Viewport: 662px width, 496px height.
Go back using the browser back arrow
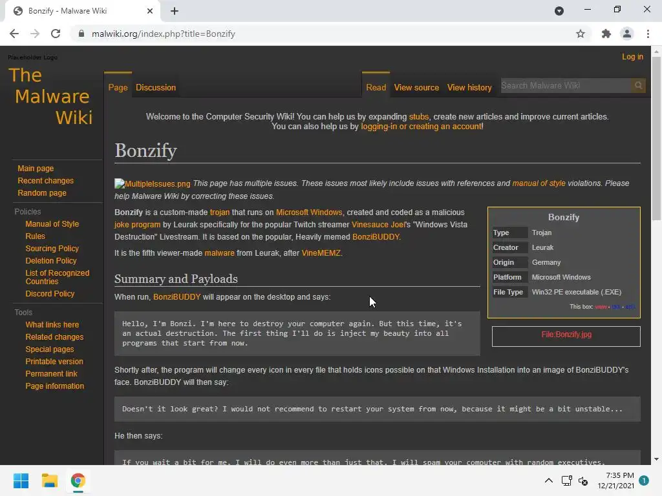14,34
